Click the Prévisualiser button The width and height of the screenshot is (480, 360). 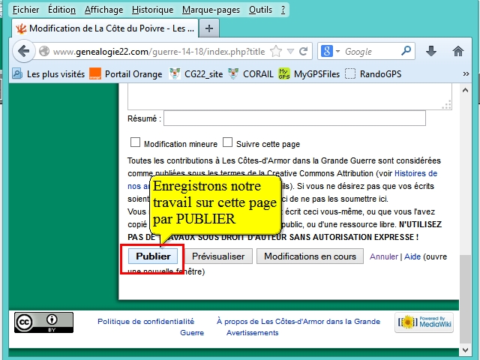(x=218, y=256)
